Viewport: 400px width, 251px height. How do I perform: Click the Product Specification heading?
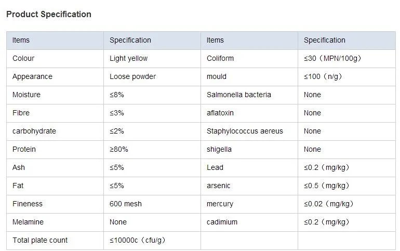49,15
